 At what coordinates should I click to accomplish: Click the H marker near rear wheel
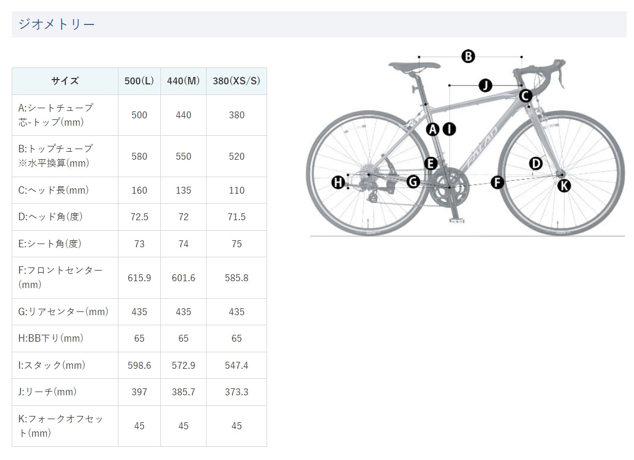338,183
